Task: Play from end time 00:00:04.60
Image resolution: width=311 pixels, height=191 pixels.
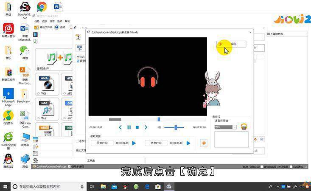Action: 188,143
